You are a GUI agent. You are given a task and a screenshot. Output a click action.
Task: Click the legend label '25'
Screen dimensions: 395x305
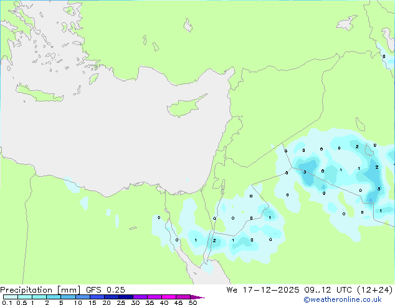[x=121, y=303]
